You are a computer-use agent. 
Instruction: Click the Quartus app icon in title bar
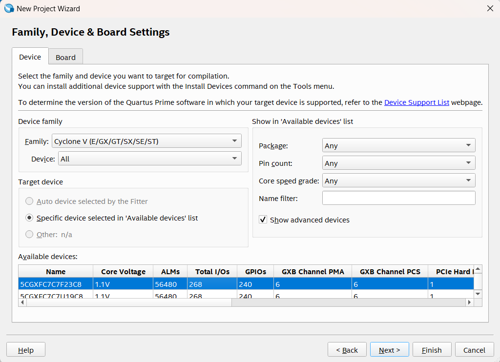click(9, 8)
